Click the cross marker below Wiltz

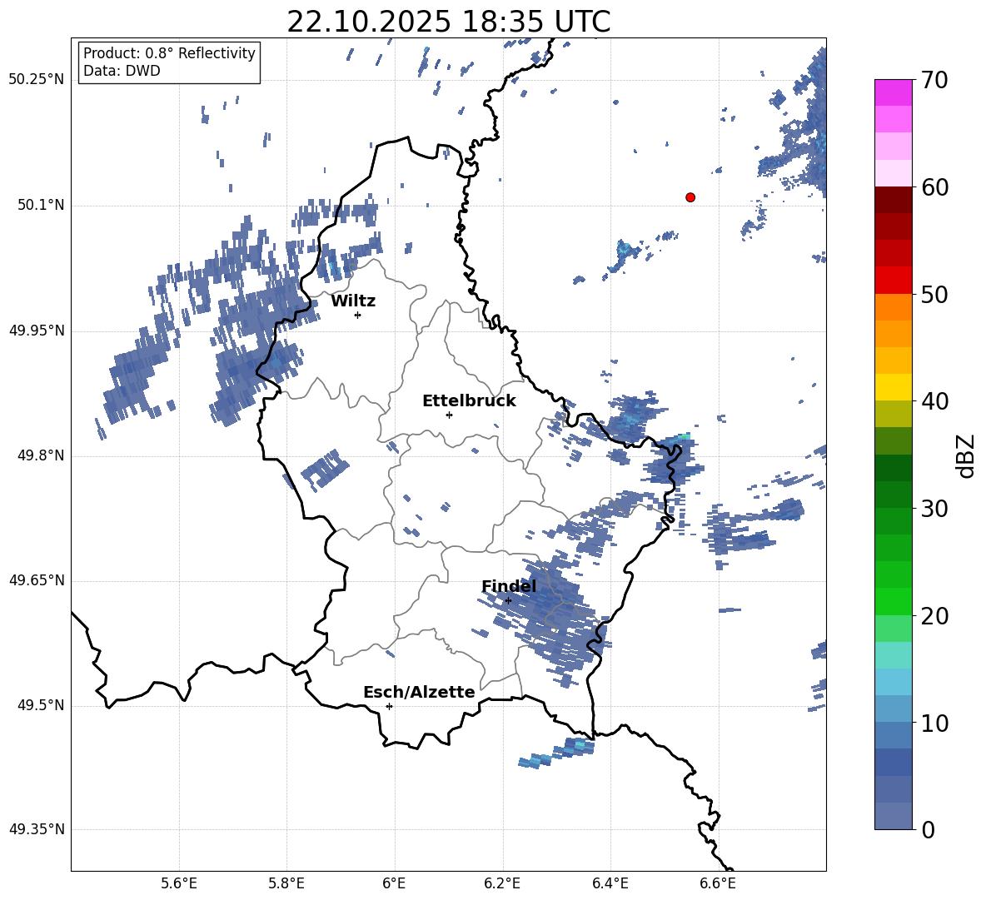click(x=358, y=315)
